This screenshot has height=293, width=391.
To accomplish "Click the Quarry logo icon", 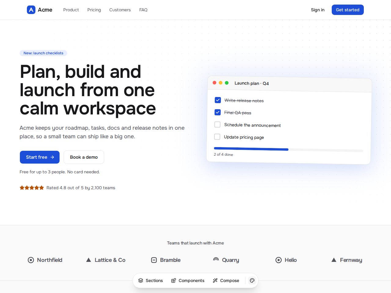I will click(216, 260).
